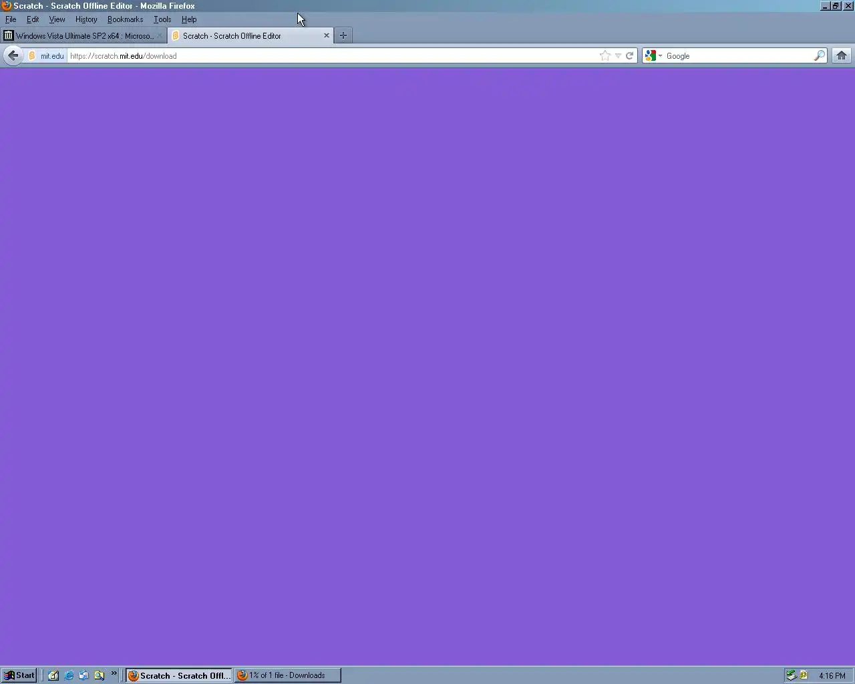Open the Downloads window from taskbar

coord(287,675)
